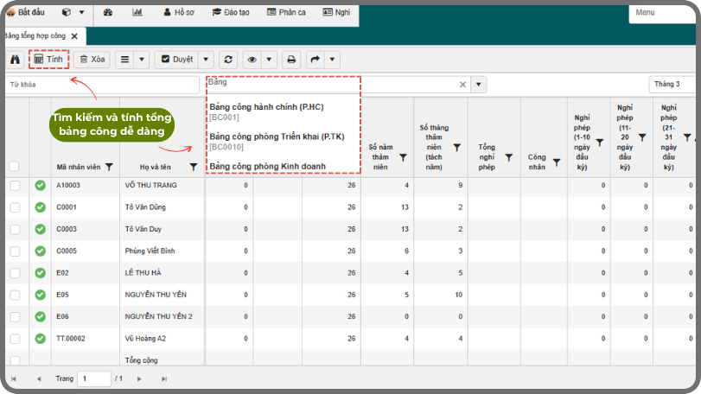Check the row for A10003

coord(15,186)
